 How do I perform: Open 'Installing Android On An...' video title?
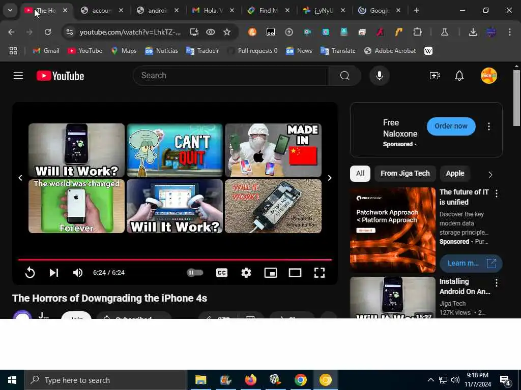pyautogui.click(x=465, y=286)
